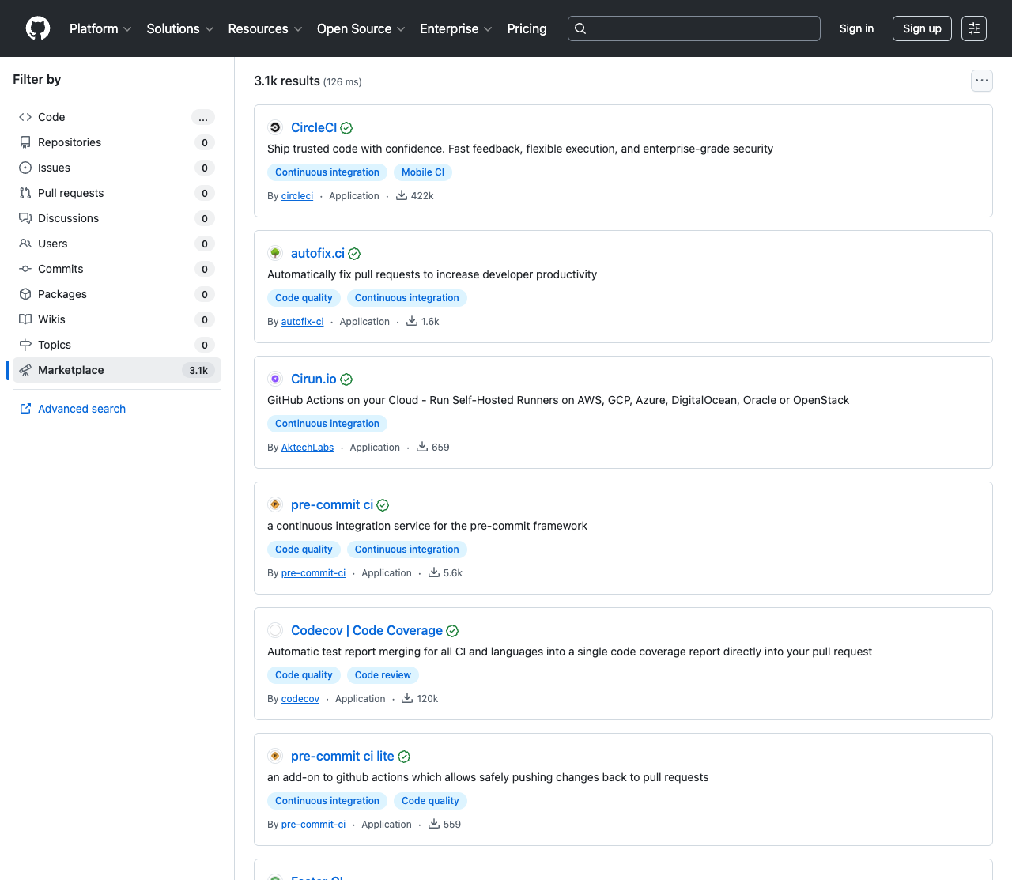The width and height of the screenshot is (1012, 880).
Task: Filter results by Topics
Action: pyautogui.click(x=117, y=345)
